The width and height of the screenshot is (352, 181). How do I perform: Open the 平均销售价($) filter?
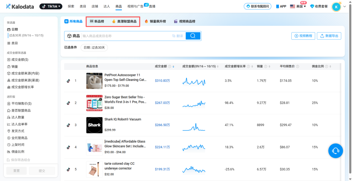[19, 104]
